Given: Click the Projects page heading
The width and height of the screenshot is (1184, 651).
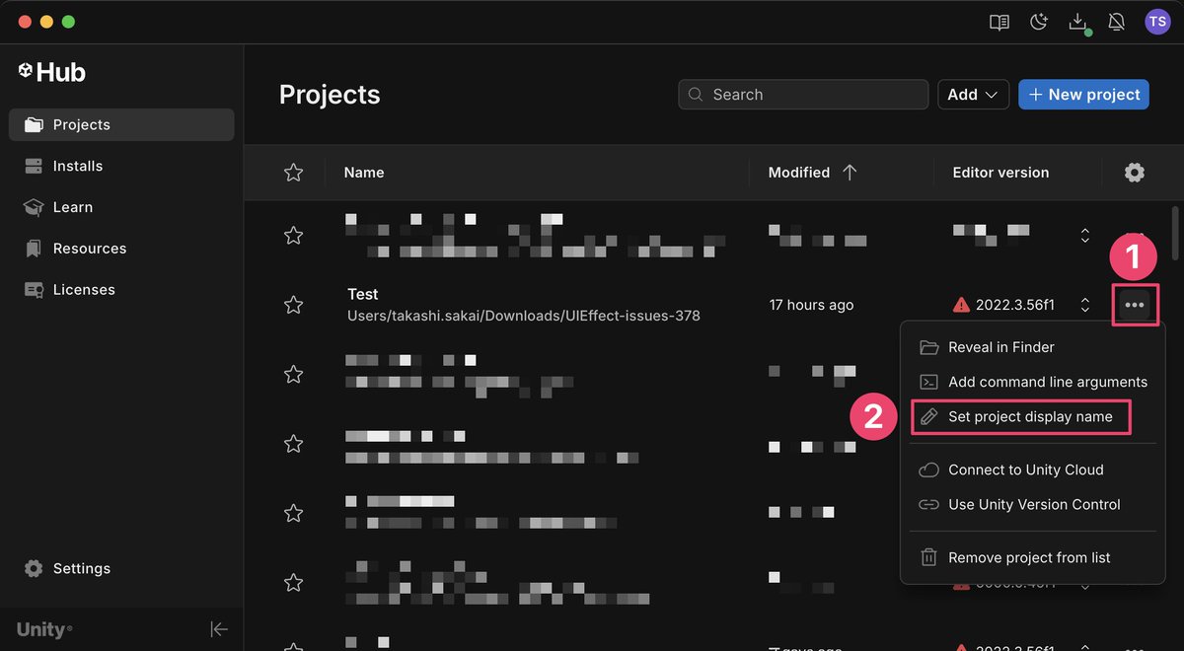Looking at the screenshot, I should (x=330, y=95).
